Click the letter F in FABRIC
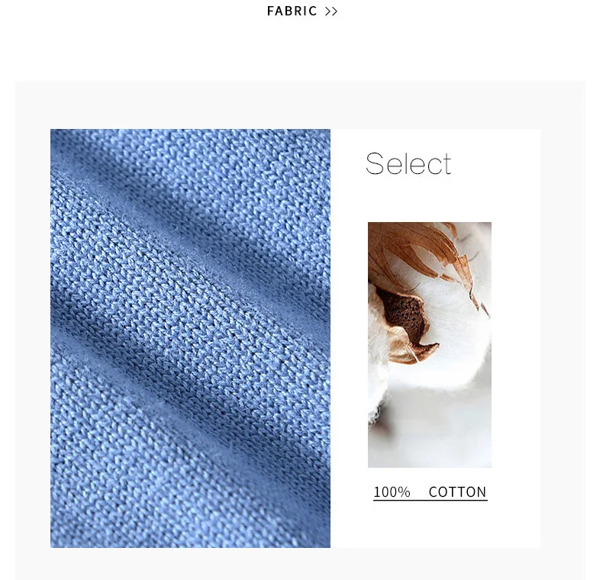Screen dimensions: 603x580 [270, 11]
